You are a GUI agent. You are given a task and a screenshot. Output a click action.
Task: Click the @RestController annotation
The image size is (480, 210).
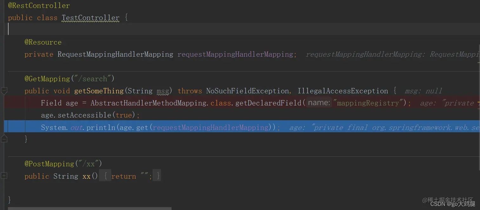coord(39,6)
